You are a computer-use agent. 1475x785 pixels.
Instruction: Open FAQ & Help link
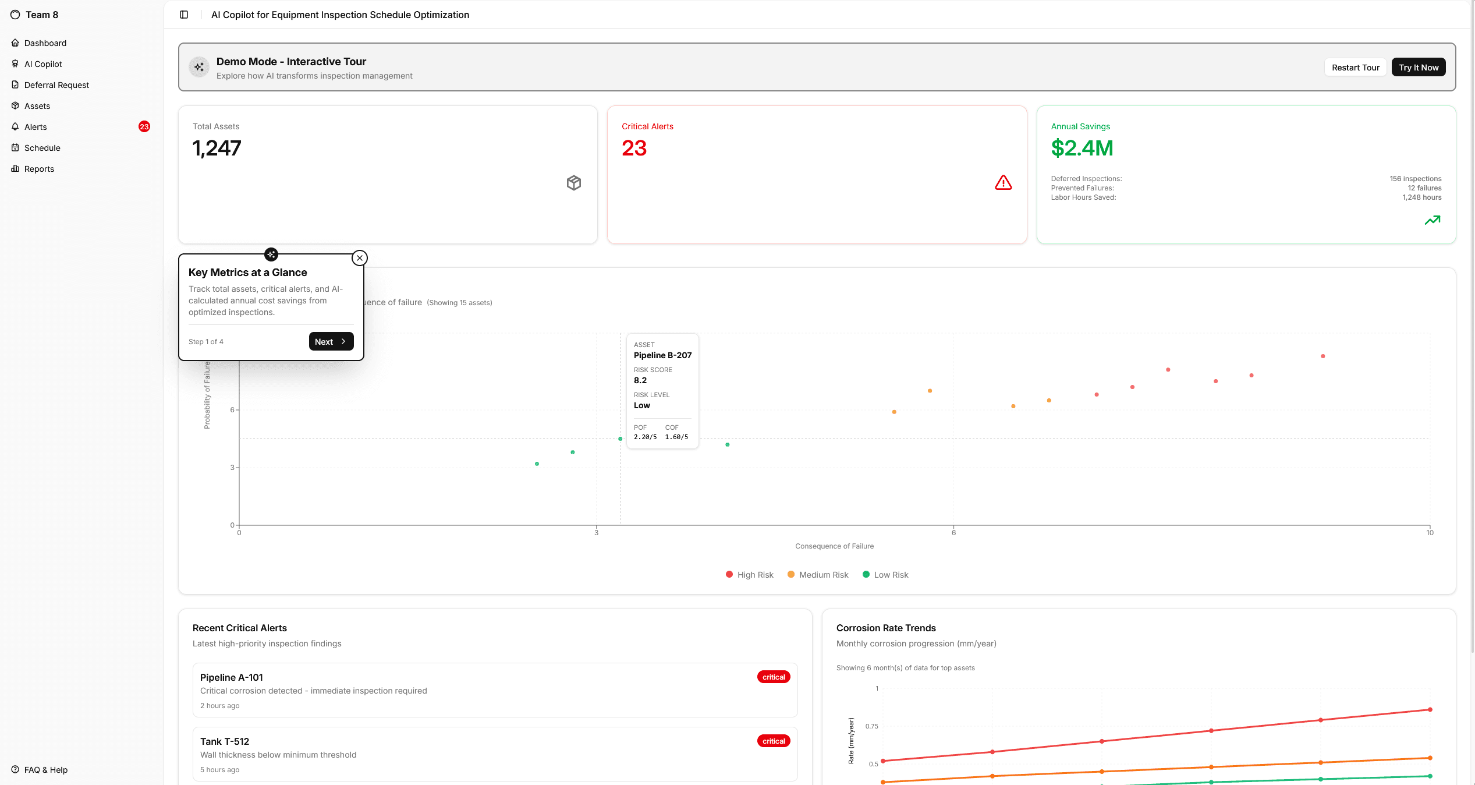point(45,770)
